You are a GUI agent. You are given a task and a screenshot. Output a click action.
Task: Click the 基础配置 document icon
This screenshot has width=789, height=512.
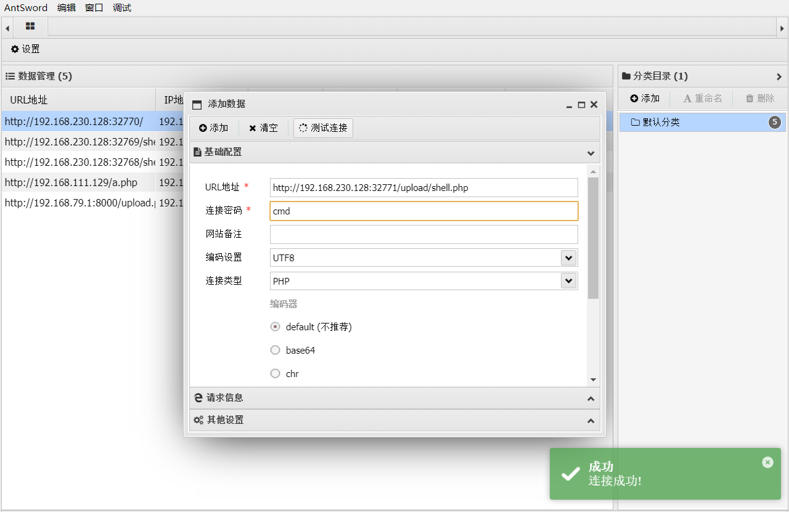(197, 152)
